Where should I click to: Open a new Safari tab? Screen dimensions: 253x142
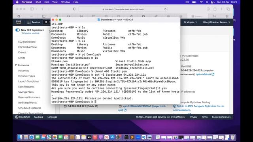[x=221, y=9]
